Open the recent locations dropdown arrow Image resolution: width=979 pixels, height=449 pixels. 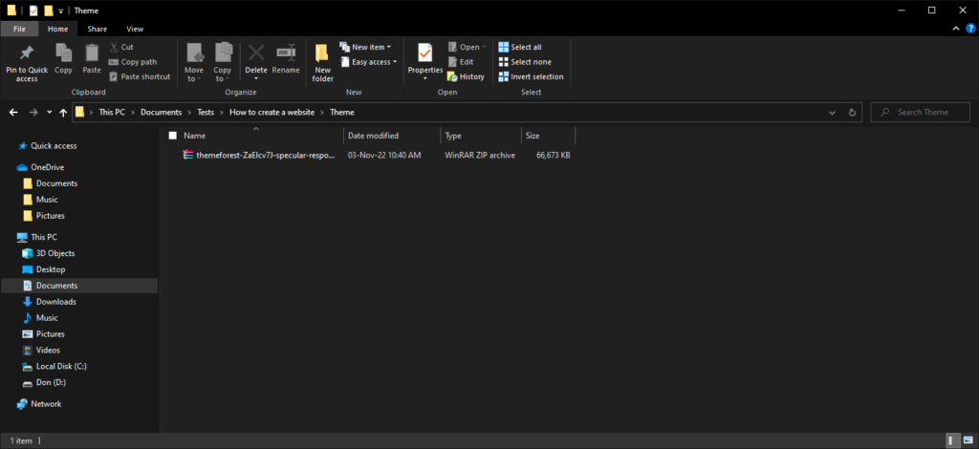(x=50, y=113)
